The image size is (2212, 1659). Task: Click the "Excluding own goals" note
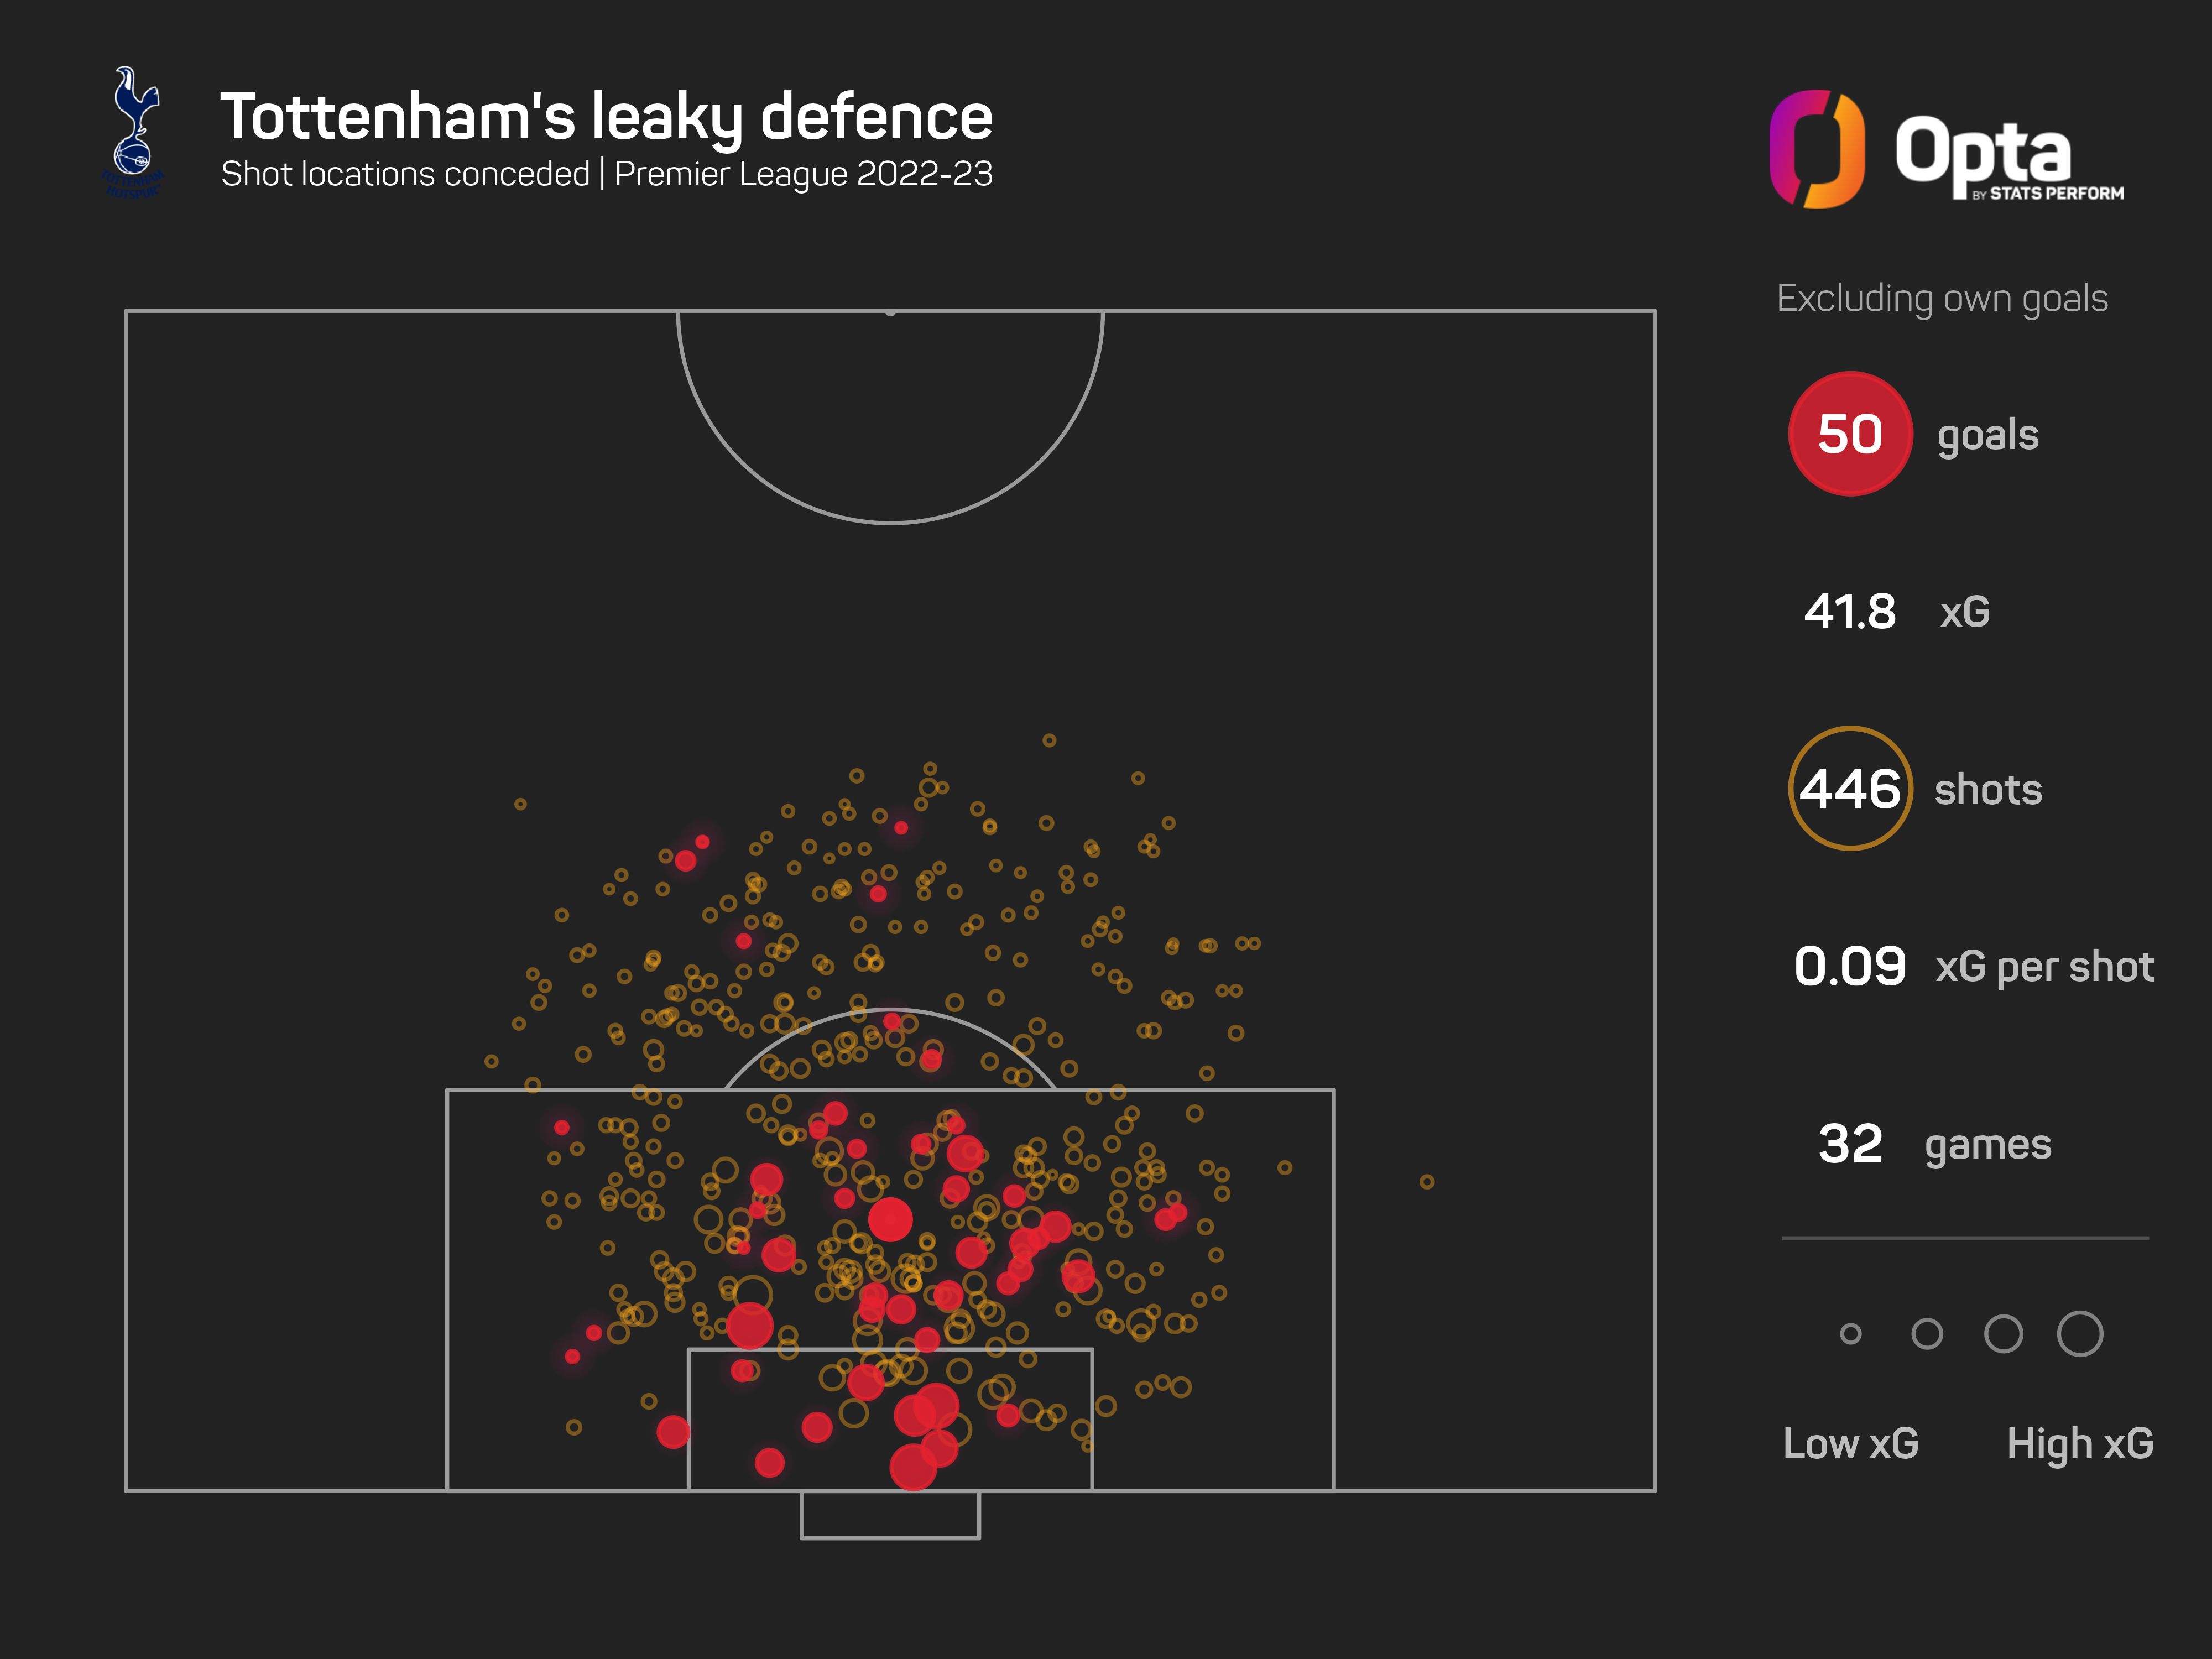1941,298
